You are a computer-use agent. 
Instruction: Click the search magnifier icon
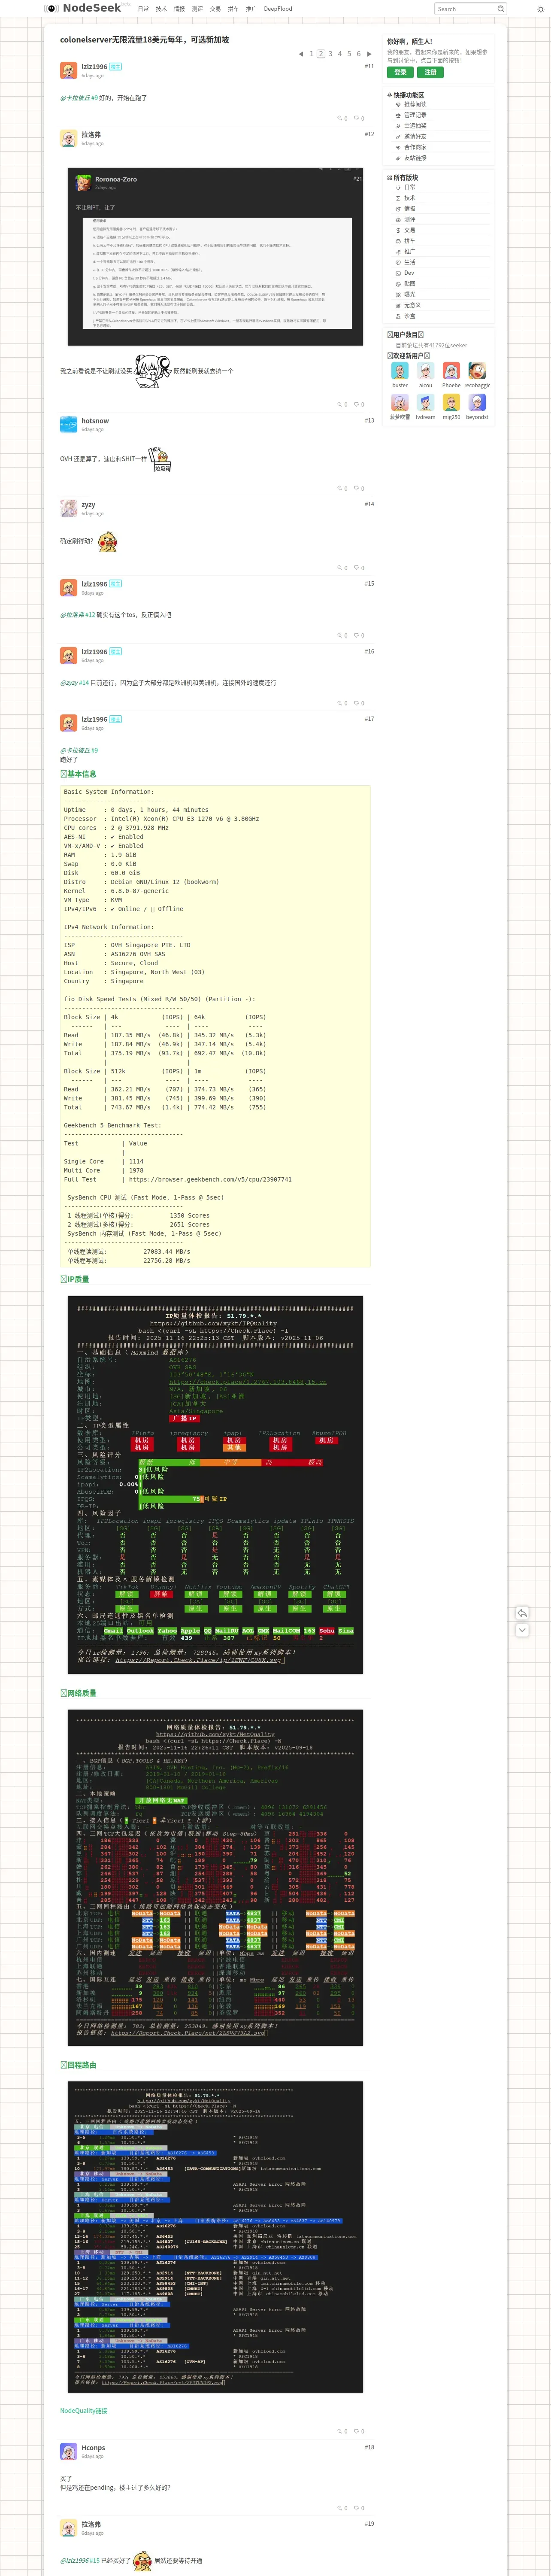pos(500,9)
